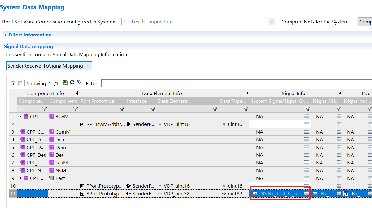
Task: Click table icon in row 2 System Signal cell
Action: [x=306, y=124]
